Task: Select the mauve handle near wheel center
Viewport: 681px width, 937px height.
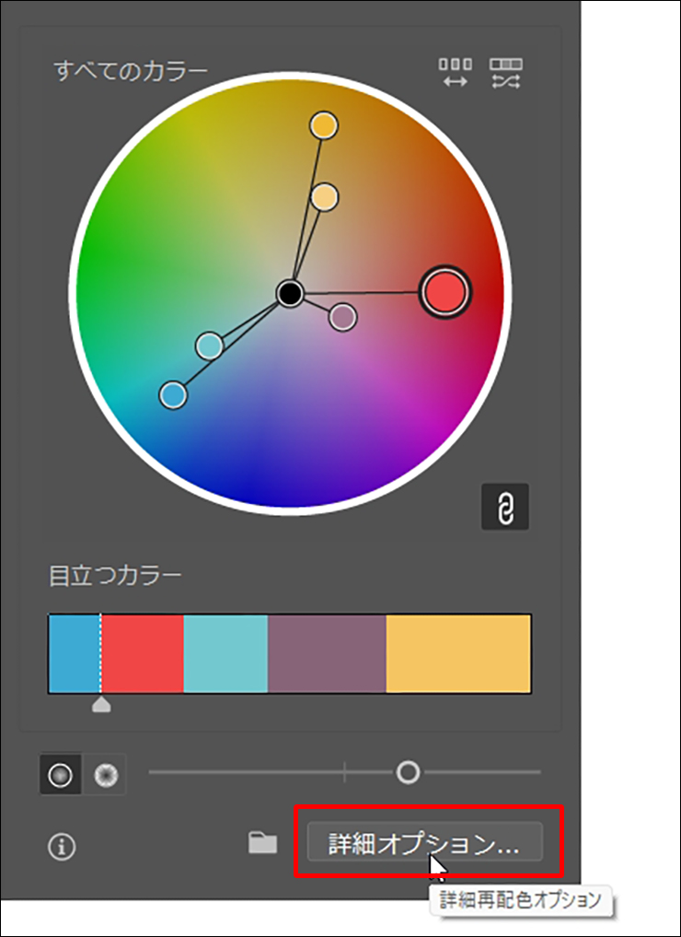Action: (342, 318)
